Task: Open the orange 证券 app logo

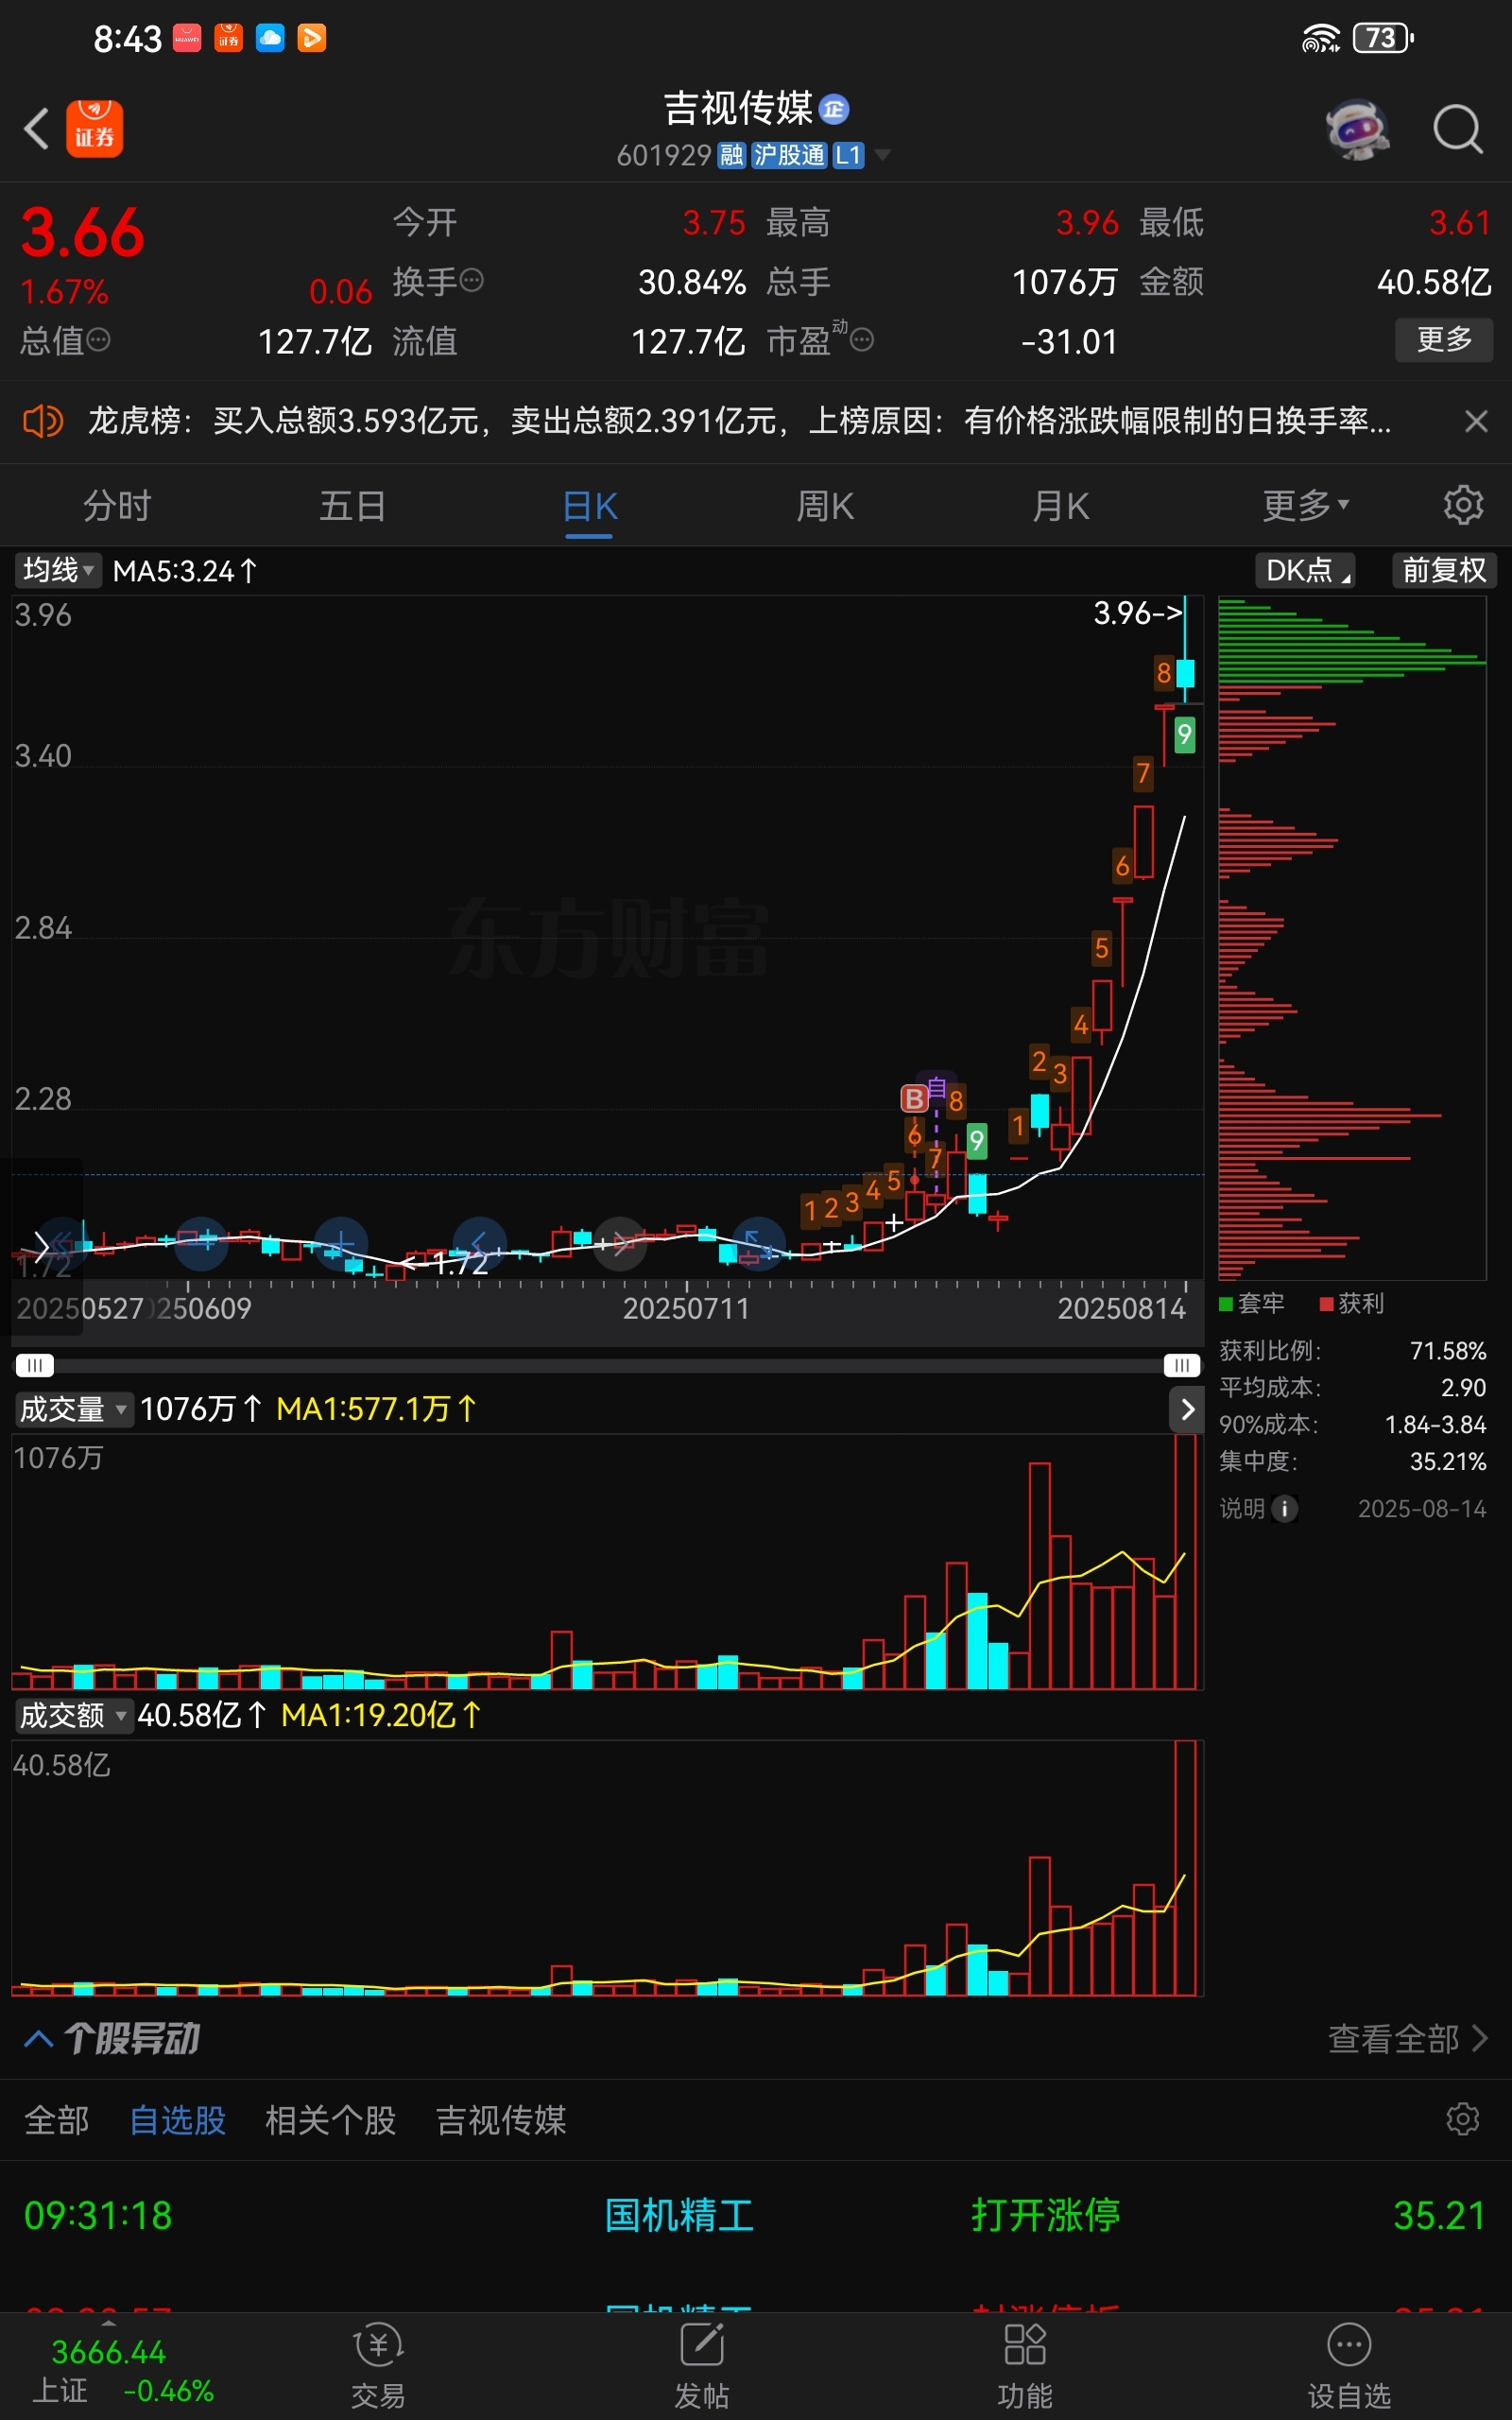Action: [95, 129]
